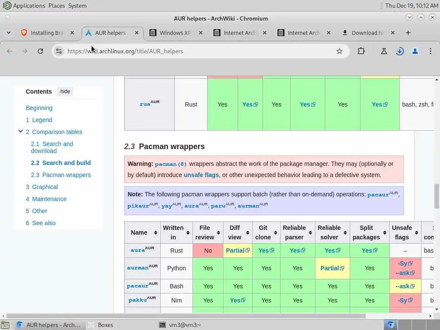Close the AUR helpers tab
Image resolution: width=440 pixels, height=330 pixels.
click(x=136, y=33)
